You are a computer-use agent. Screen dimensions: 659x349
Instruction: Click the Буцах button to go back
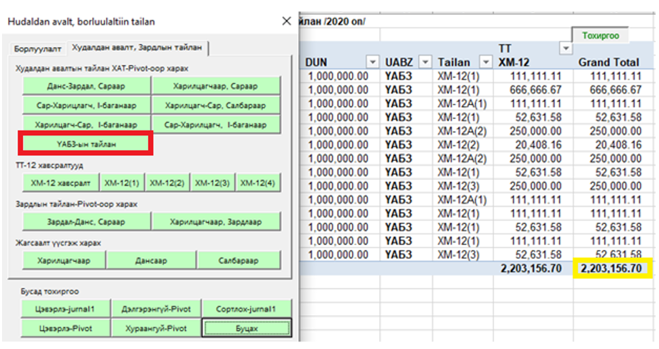click(x=247, y=329)
